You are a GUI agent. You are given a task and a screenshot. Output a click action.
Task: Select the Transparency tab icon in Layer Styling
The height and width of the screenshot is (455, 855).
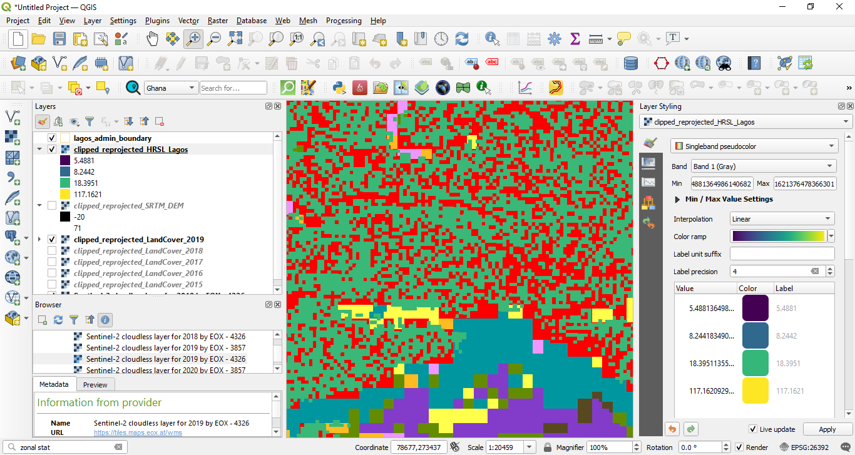(648, 163)
